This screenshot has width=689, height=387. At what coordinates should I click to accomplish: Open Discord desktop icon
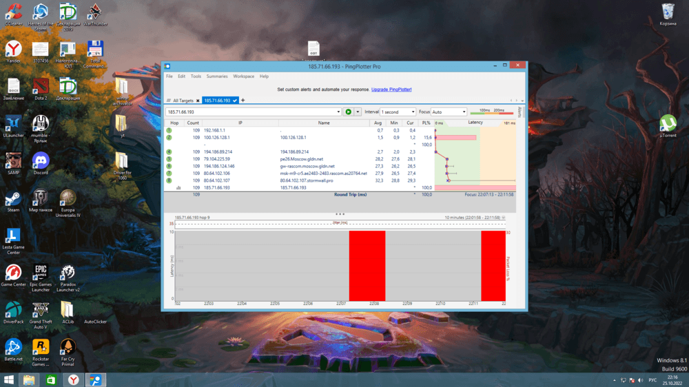[41, 164]
